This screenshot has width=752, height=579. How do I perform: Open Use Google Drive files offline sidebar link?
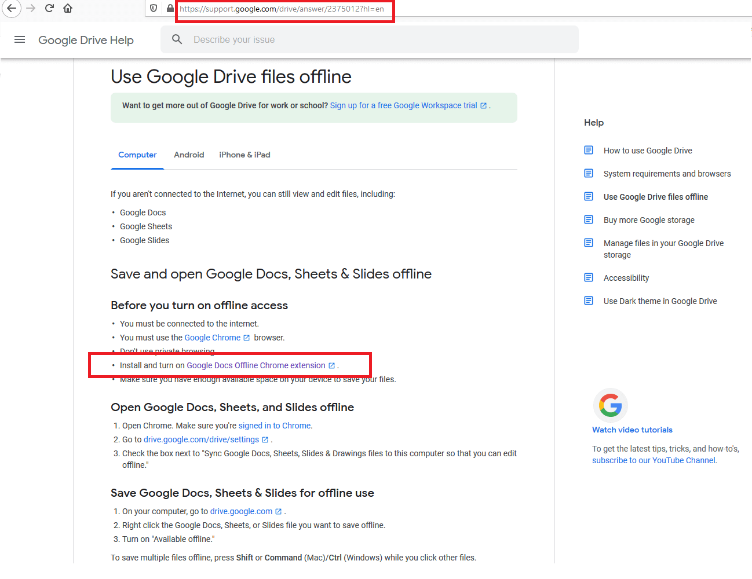(656, 197)
